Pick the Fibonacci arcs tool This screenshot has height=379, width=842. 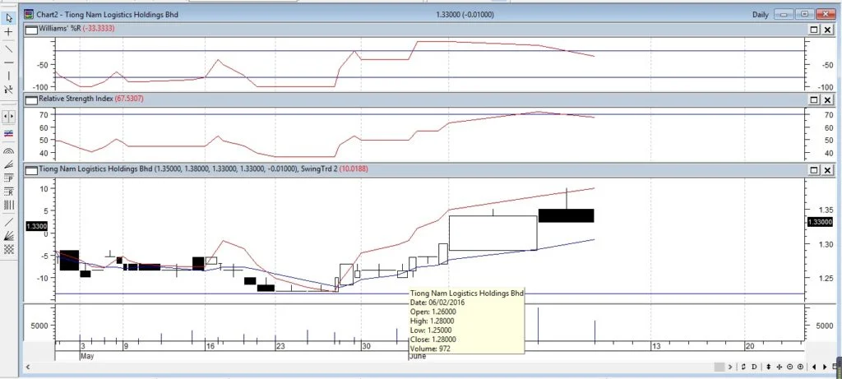tap(8, 151)
